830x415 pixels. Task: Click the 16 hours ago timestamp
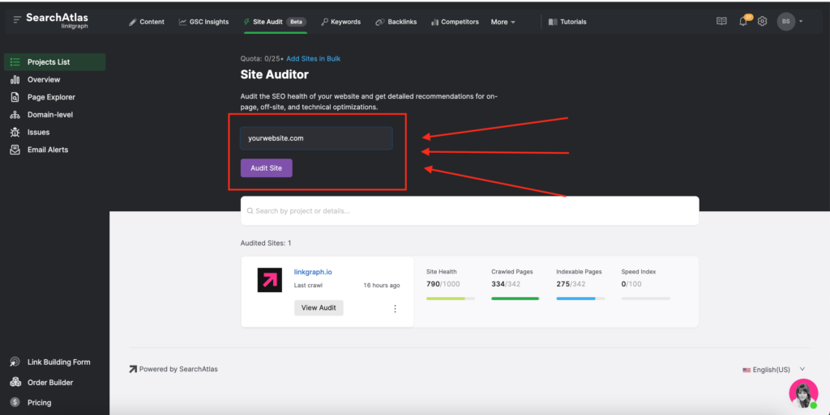coord(381,285)
